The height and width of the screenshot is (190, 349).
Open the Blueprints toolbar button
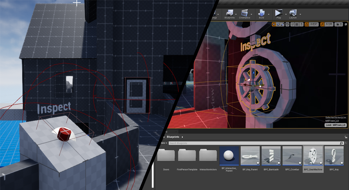(230, 14)
